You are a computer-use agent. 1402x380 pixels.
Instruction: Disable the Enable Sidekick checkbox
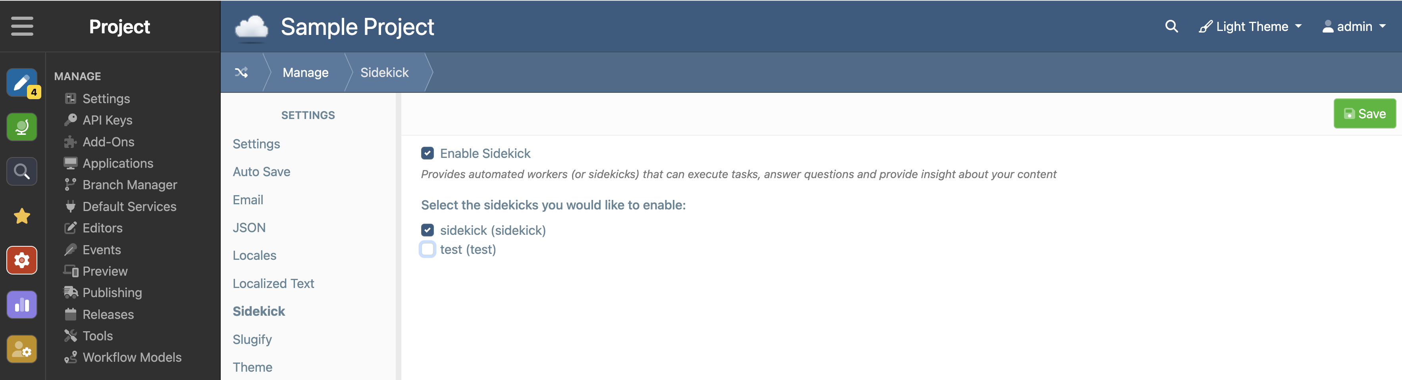[427, 153]
